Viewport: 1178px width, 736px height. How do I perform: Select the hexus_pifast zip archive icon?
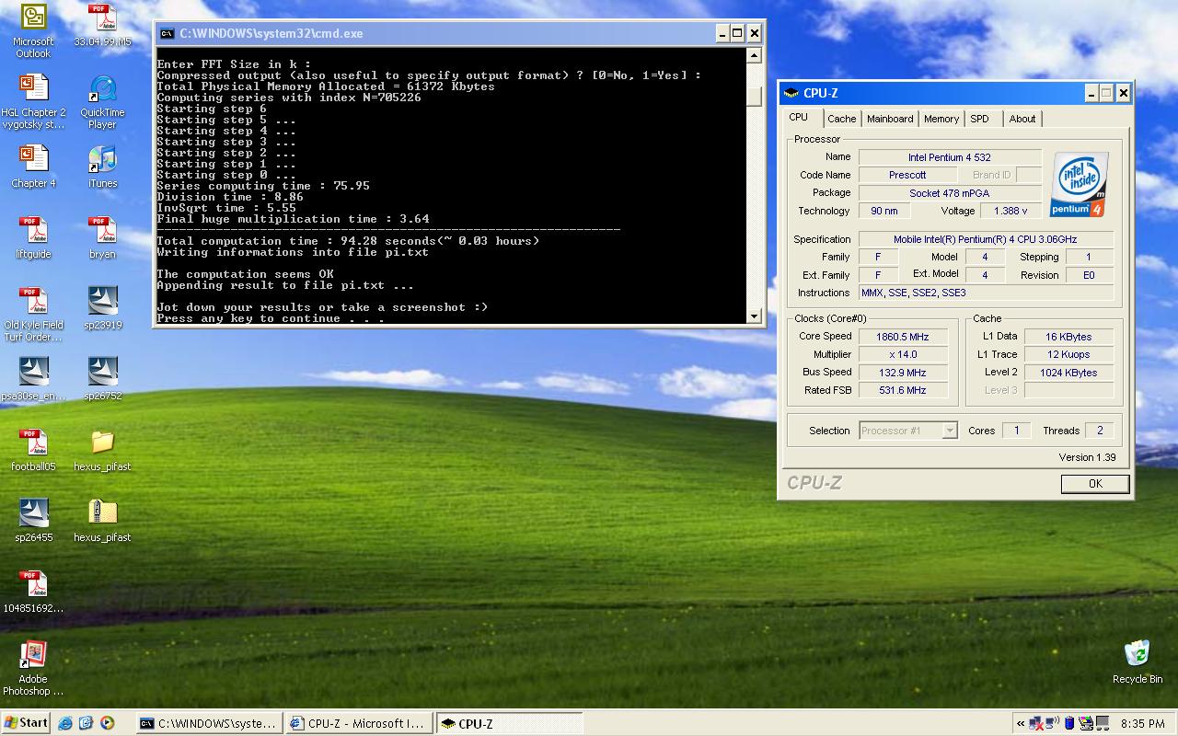point(102,521)
